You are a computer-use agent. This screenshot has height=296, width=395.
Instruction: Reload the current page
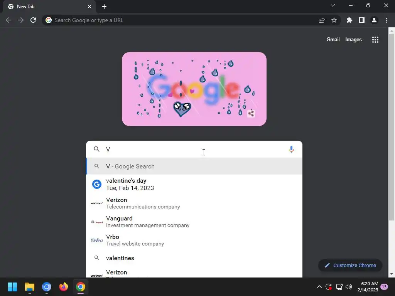[x=33, y=20]
